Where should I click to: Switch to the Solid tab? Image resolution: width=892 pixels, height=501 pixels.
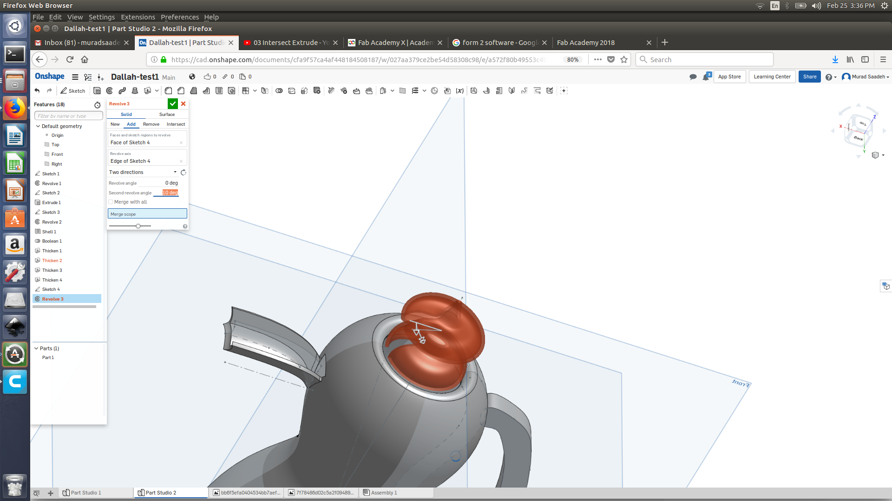(x=126, y=115)
